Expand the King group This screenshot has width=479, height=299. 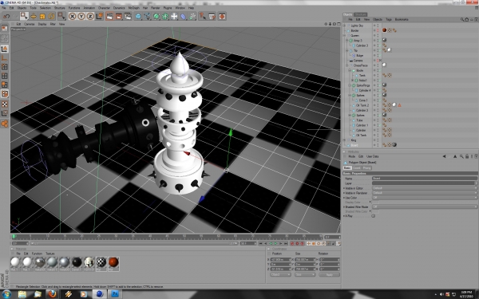click(345, 140)
